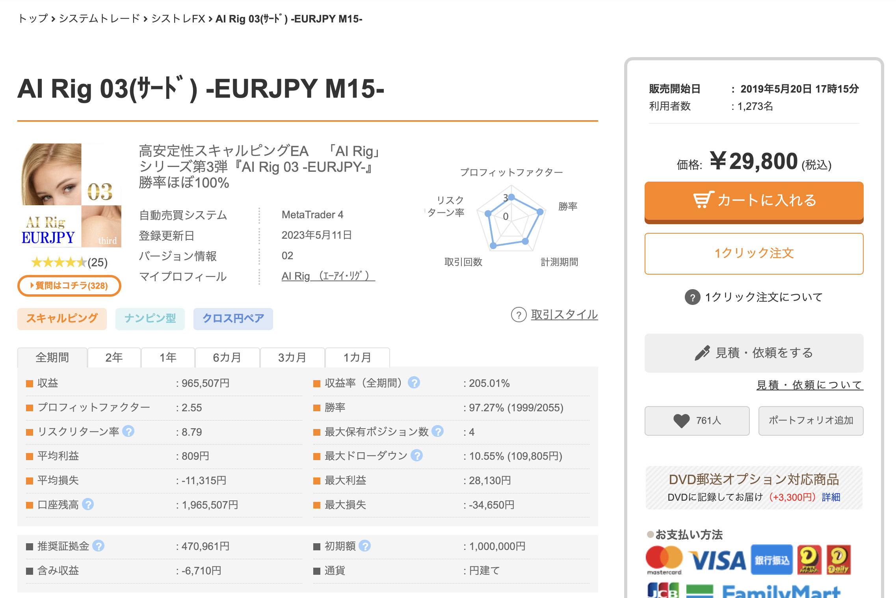This screenshot has height=598, width=896.
Task: Click help icon beside リスクリターン率
Action: (128, 431)
